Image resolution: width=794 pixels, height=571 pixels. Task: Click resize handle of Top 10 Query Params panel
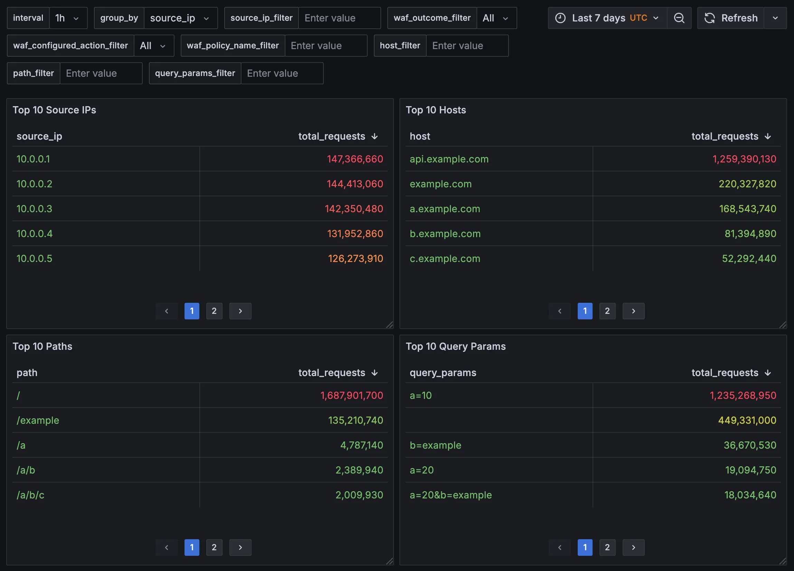tap(783, 561)
